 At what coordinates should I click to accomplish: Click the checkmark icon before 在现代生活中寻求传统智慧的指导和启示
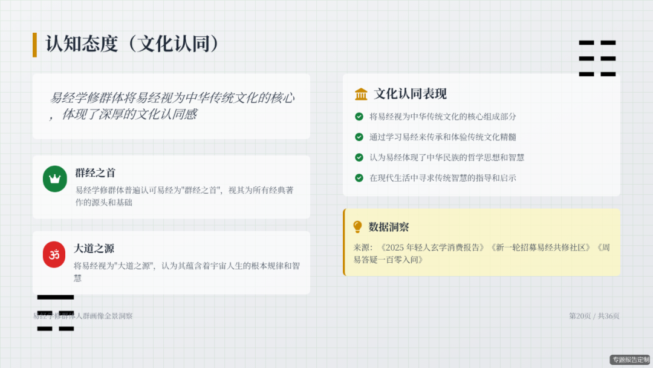pos(360,178)
